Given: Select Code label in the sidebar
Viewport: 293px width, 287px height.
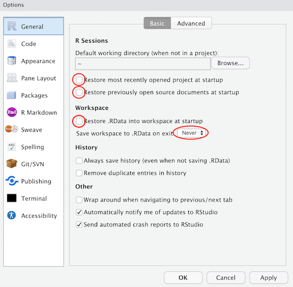Looking at the screenshot, I should (28, 44).
